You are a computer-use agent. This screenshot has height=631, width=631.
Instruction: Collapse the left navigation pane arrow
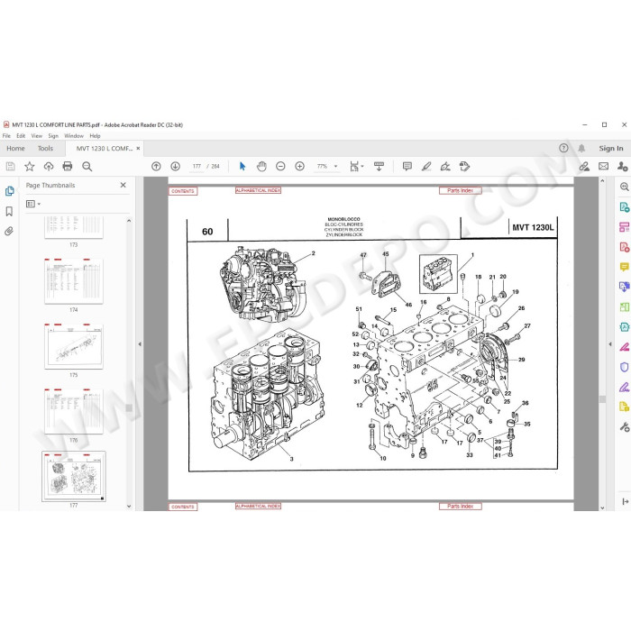tap(140, 344)
